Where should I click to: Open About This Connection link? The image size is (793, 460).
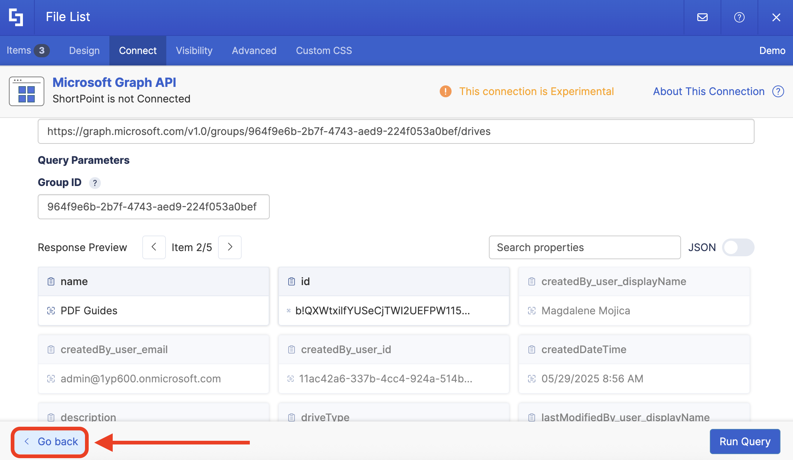(x=708, y=91)
